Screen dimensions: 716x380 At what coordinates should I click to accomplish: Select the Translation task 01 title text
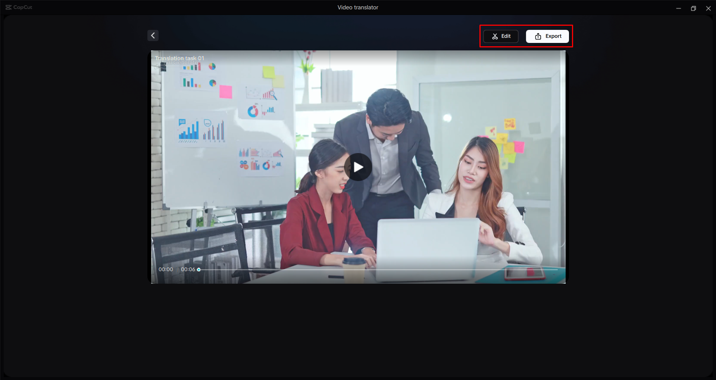click(x=180, y=58)
